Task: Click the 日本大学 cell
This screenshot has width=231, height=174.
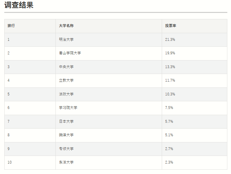Action: tap(66, 122)
